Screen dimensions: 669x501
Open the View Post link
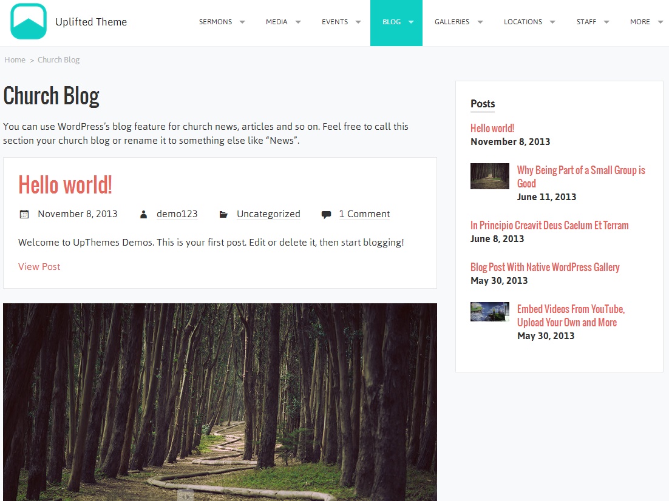coord(39,266)
